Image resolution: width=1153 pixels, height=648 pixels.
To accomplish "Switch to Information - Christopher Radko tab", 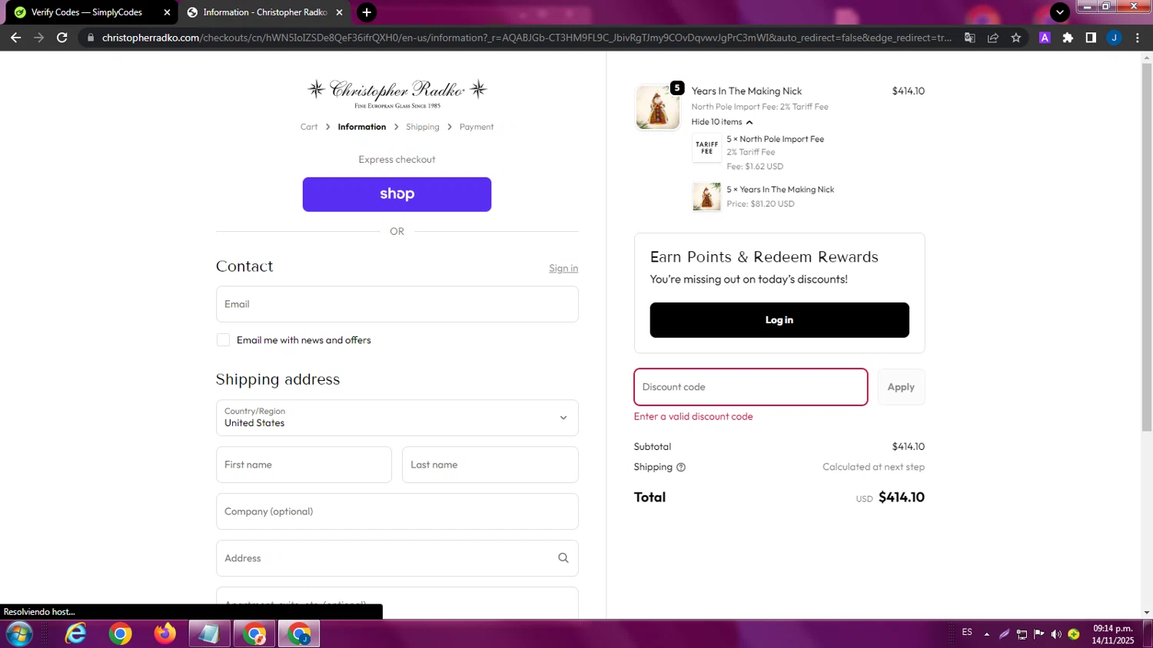I will (265, 12).
